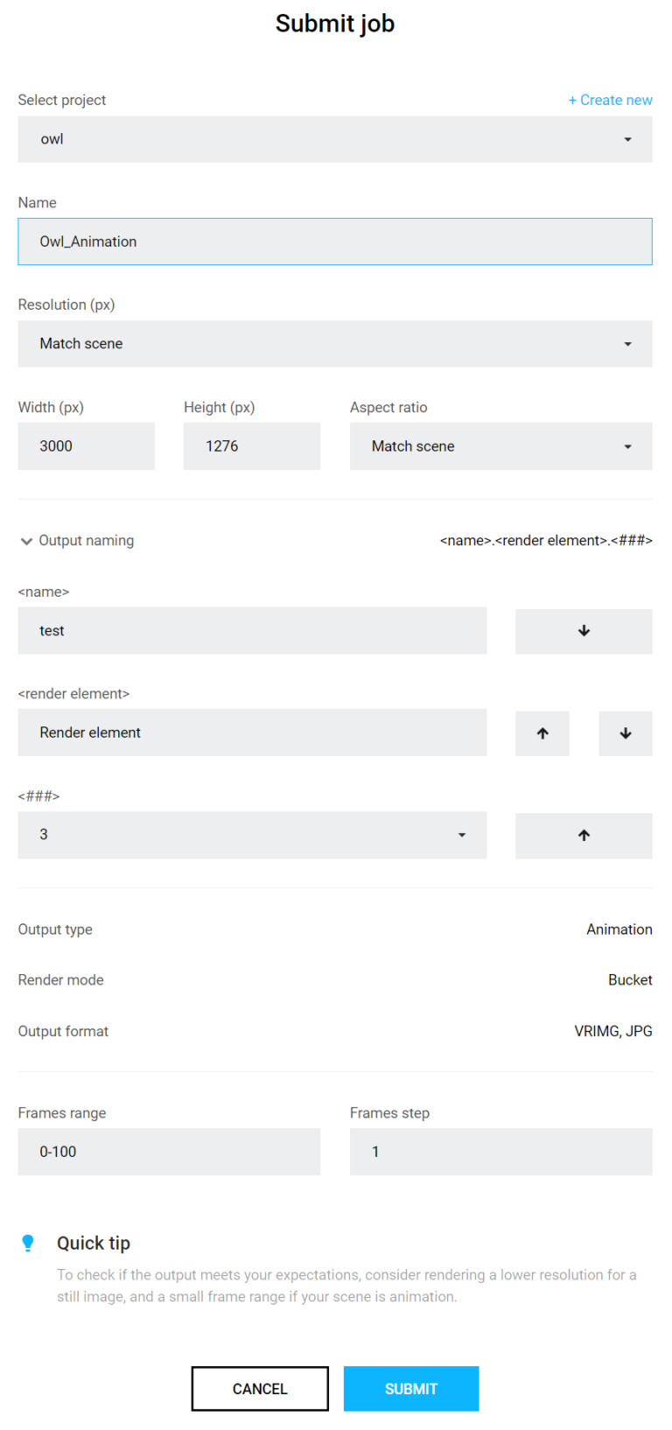The width and height of the screenshot is (672, 1430).
Task: Click the Quick tip lightbulb icon
Action: tap(28, 1243)
